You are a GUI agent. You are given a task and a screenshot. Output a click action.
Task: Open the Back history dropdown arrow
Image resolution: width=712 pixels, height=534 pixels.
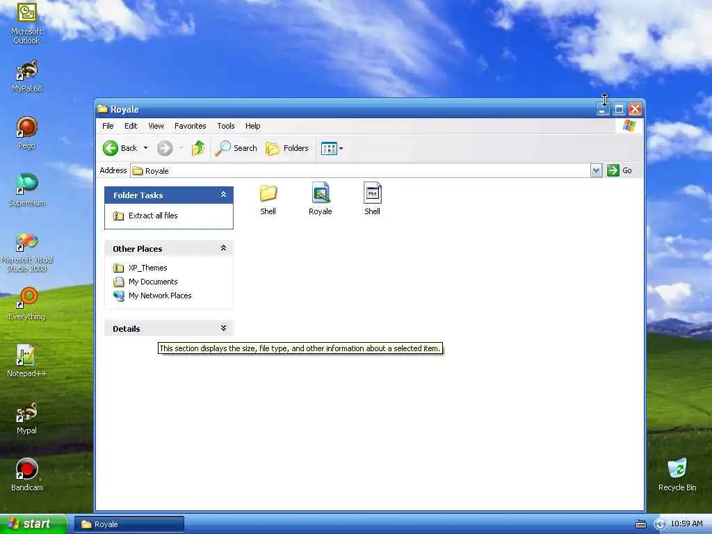click(x=146, y=148)
